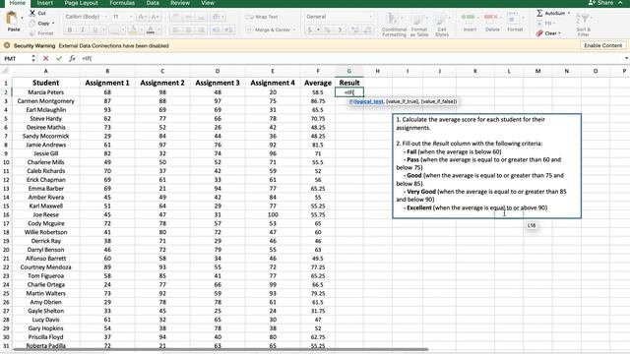Click the Share button
630x354 pixels.
point(600,3)
